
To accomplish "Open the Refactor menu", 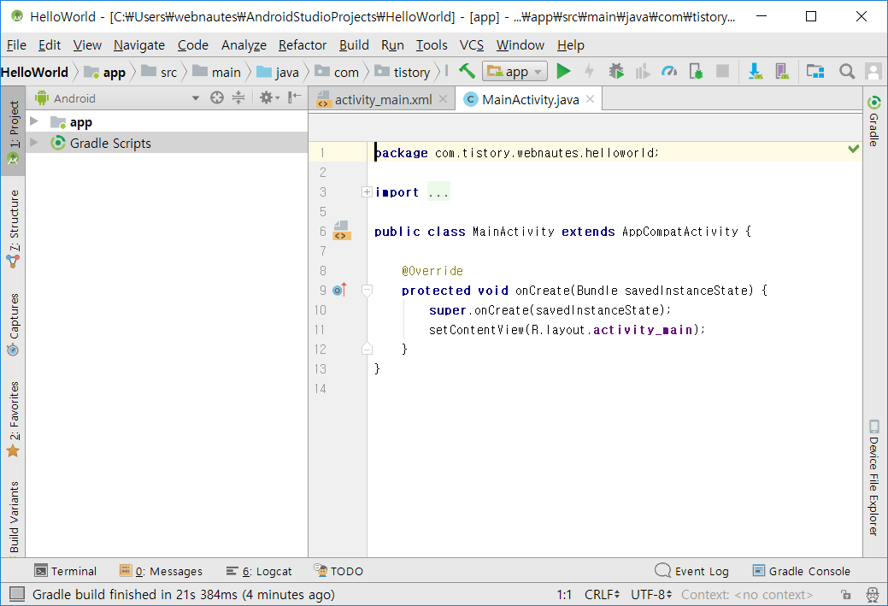I will [x=303, y=44].
